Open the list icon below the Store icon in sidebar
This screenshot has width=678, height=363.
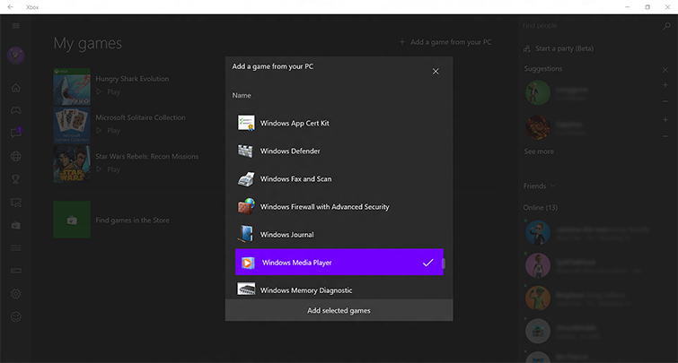(15, 248)
